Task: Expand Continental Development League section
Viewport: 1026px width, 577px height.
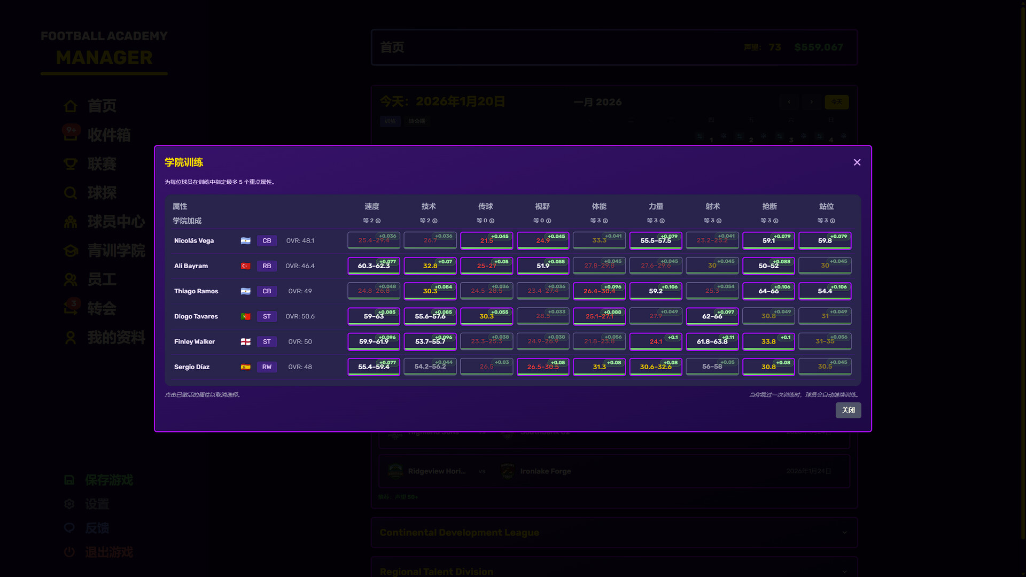Action: pos(614,533)
